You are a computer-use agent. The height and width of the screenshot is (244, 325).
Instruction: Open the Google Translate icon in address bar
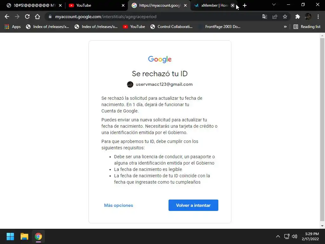tap(265, 17)
